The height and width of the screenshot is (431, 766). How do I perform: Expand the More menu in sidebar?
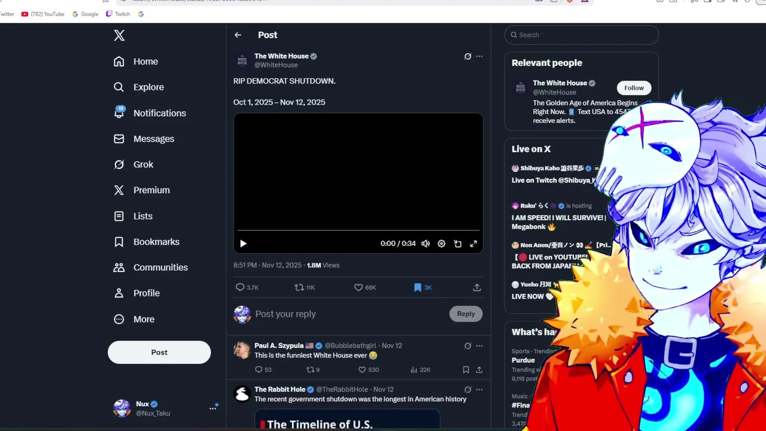coord(135,319)
